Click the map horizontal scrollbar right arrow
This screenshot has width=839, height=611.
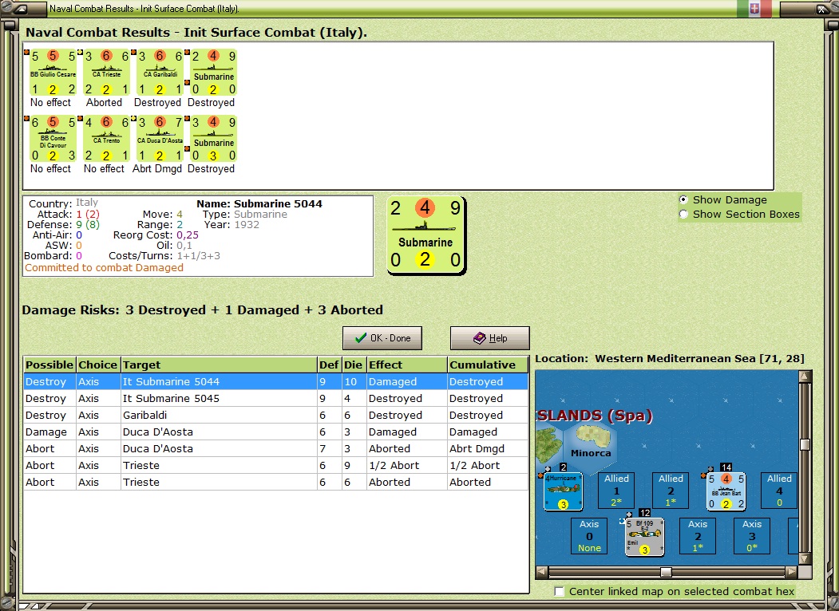[x=791, y=572]
